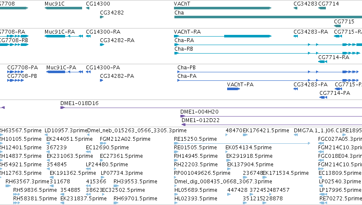Click the CG34283-PA protein label
The width and height of the screenshot is (362, 205).
pyautogui.click(x=311, y=85)
